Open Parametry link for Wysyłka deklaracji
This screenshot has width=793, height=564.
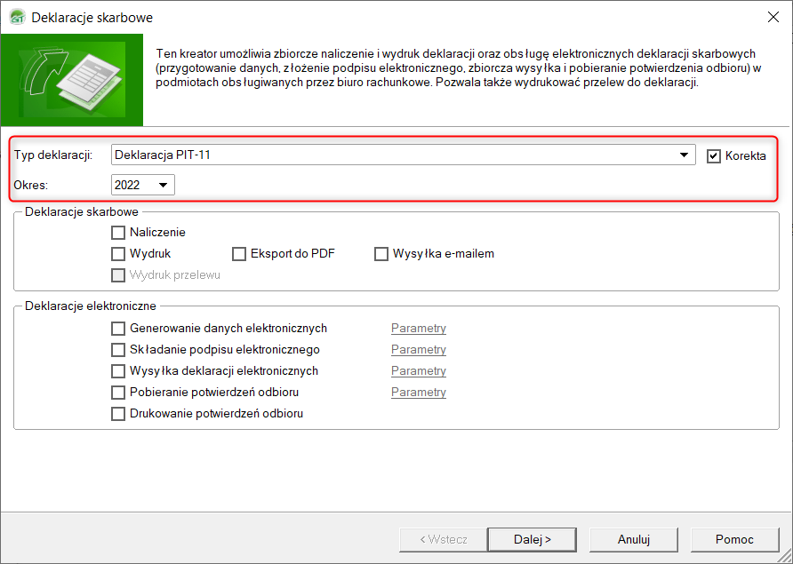418,371
